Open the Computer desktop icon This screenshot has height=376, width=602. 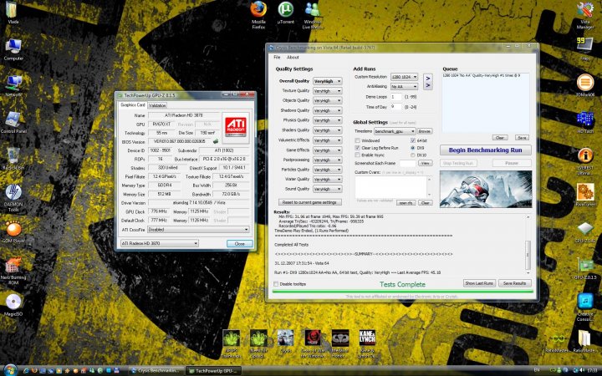(13, 50)
